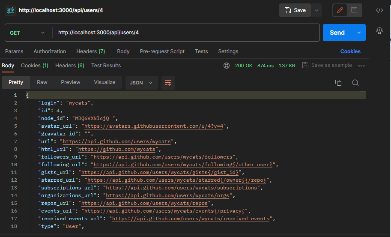This screenshot has height=237, width=391.
Task: Click line number 1 in gutter
Action: click(x=15, y=95)
